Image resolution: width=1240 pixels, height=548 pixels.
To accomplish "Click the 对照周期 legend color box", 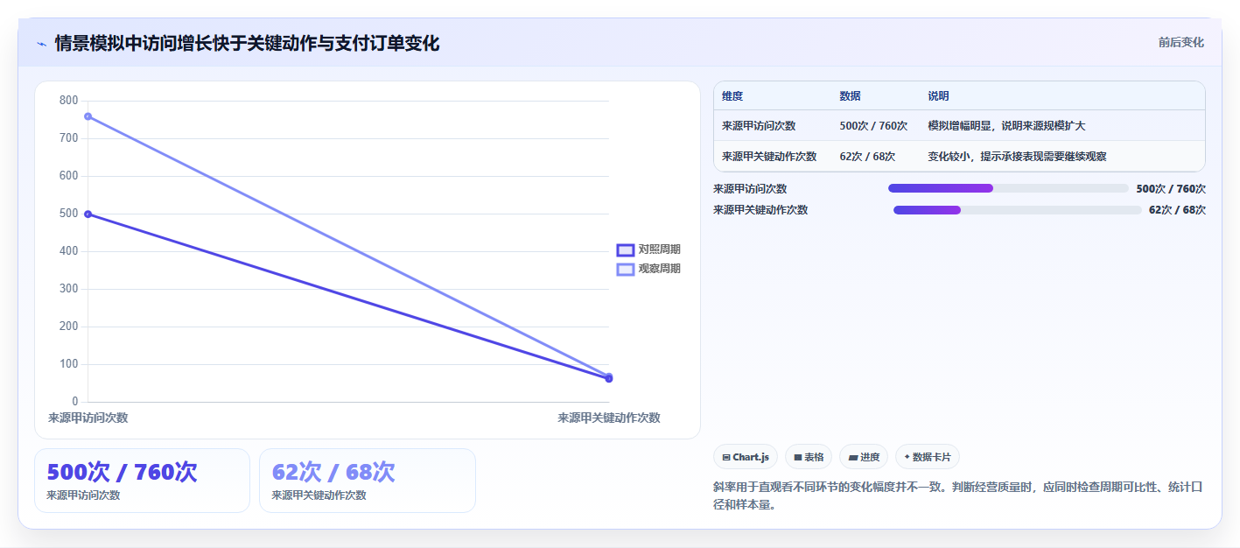I will pos(626,250).
